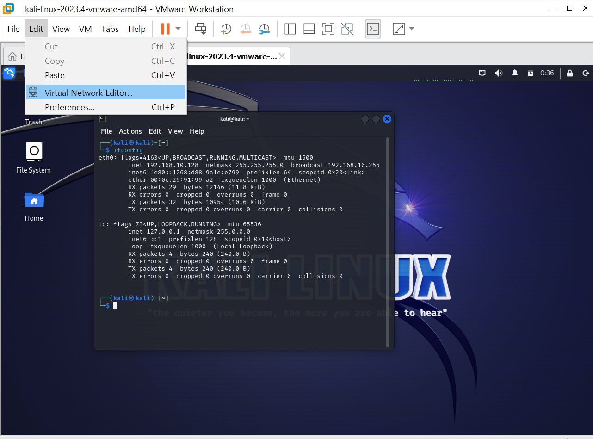
Task: Enter full screen mode icon
Action: (x=328, y=29)
